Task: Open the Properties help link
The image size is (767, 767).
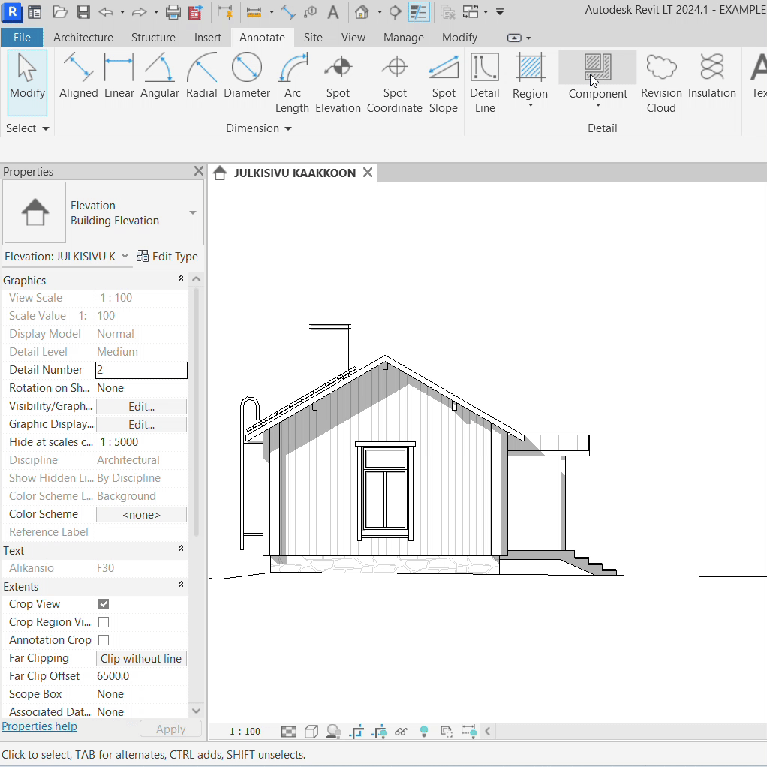Action: coord(39,726)
